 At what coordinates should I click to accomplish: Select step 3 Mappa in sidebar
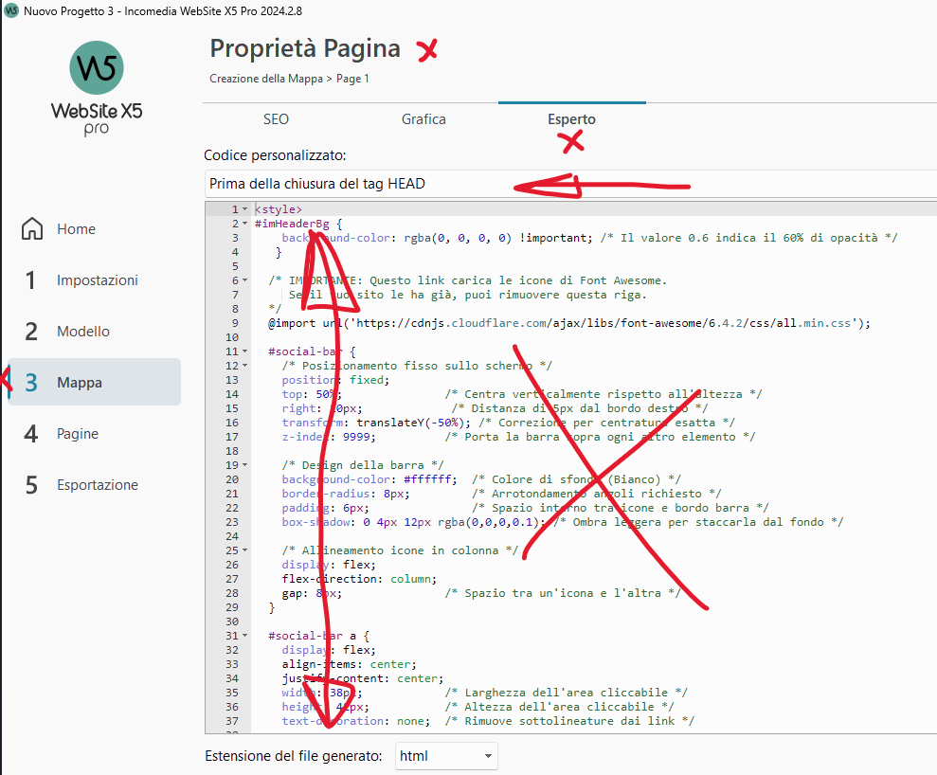[79, 383]
